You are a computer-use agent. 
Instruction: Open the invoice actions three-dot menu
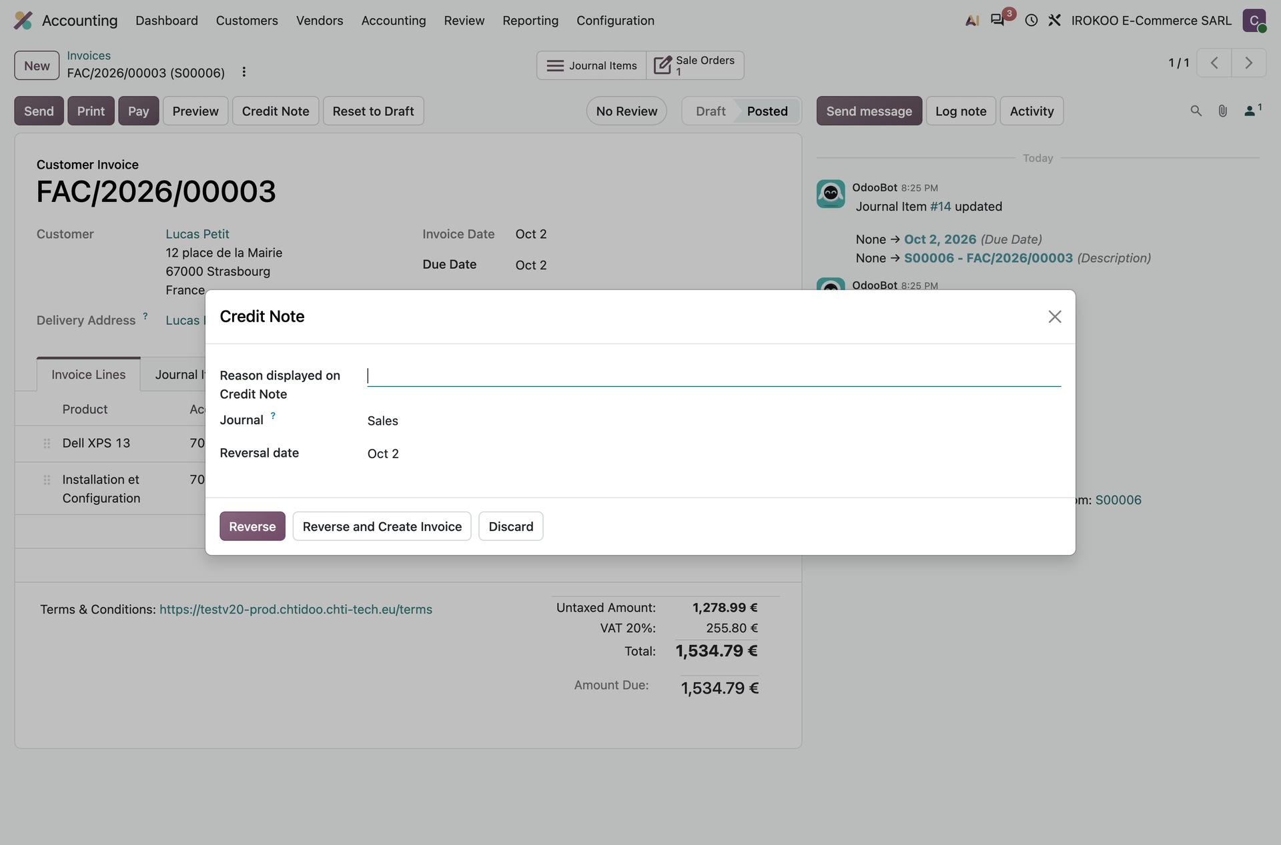pos(244,72)
